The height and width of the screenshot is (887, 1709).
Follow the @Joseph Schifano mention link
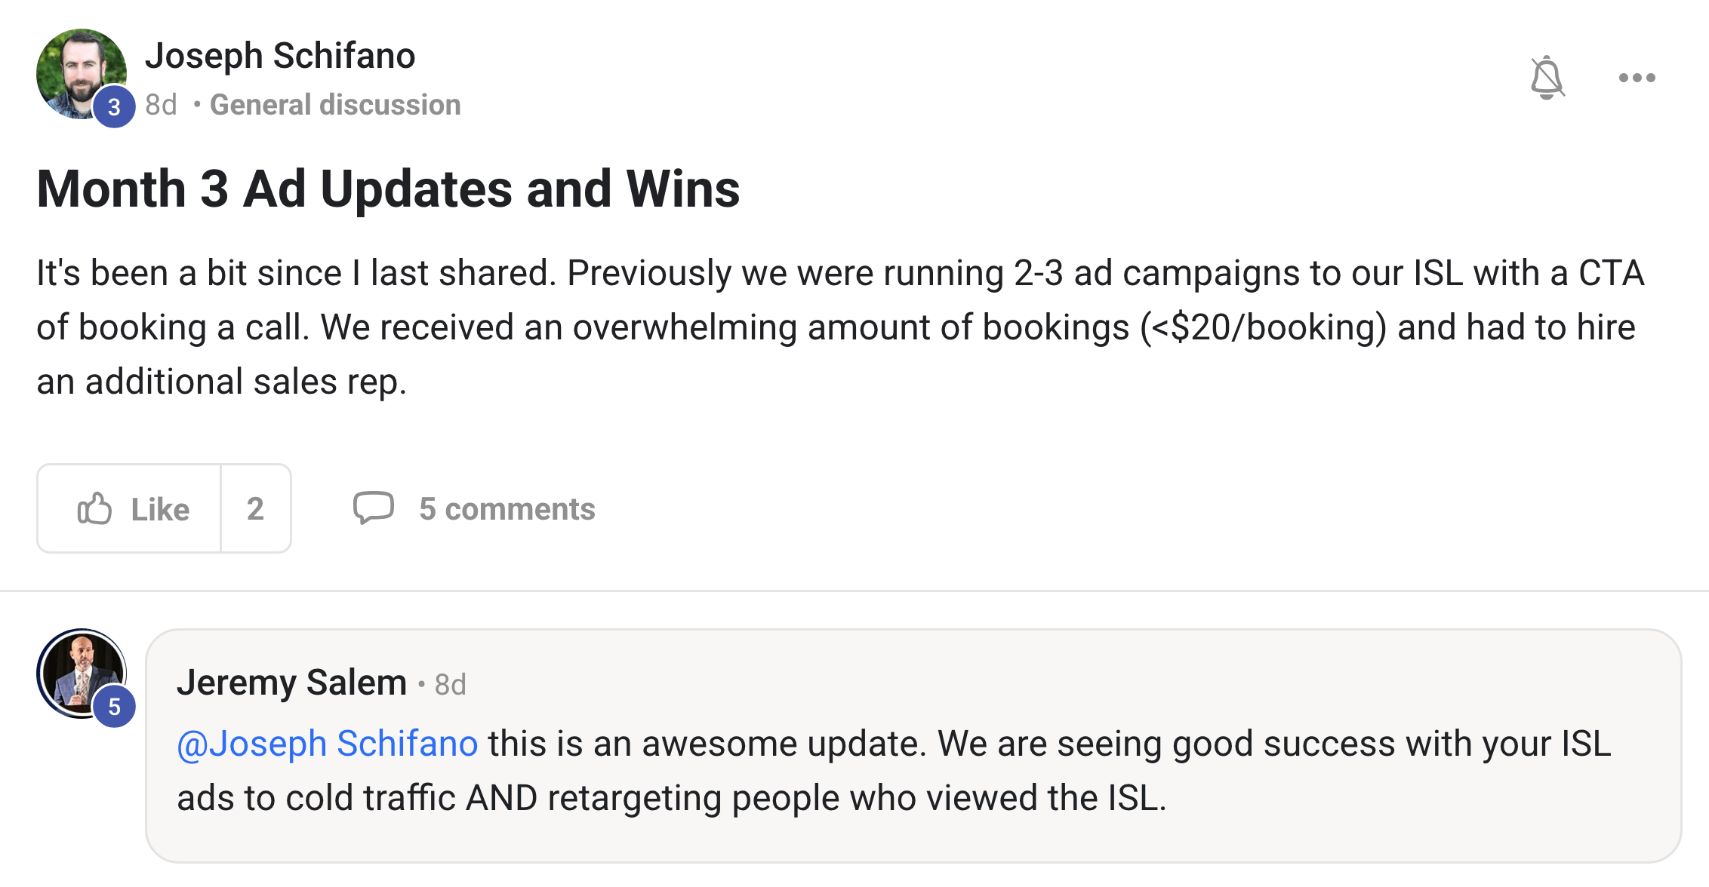coord(327,744)
